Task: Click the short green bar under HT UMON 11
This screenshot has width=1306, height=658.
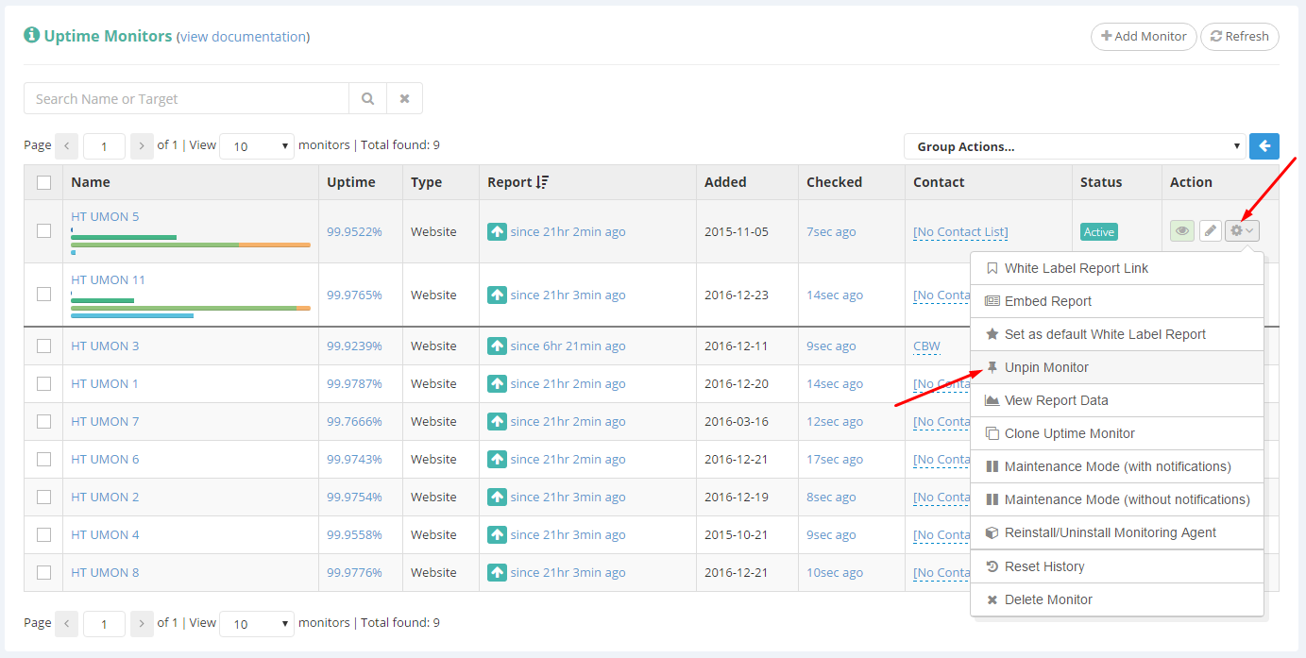Action: [x=102, y=300]
